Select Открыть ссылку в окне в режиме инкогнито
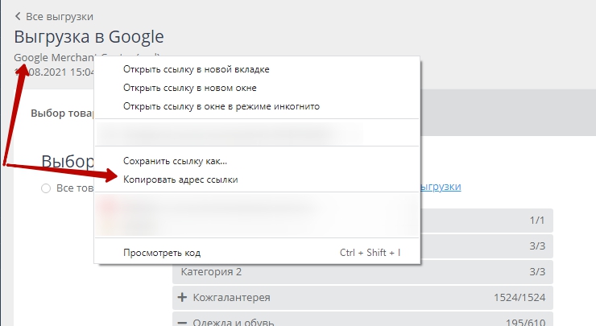Viewport: 596px width, 326px height. point(221,106)
